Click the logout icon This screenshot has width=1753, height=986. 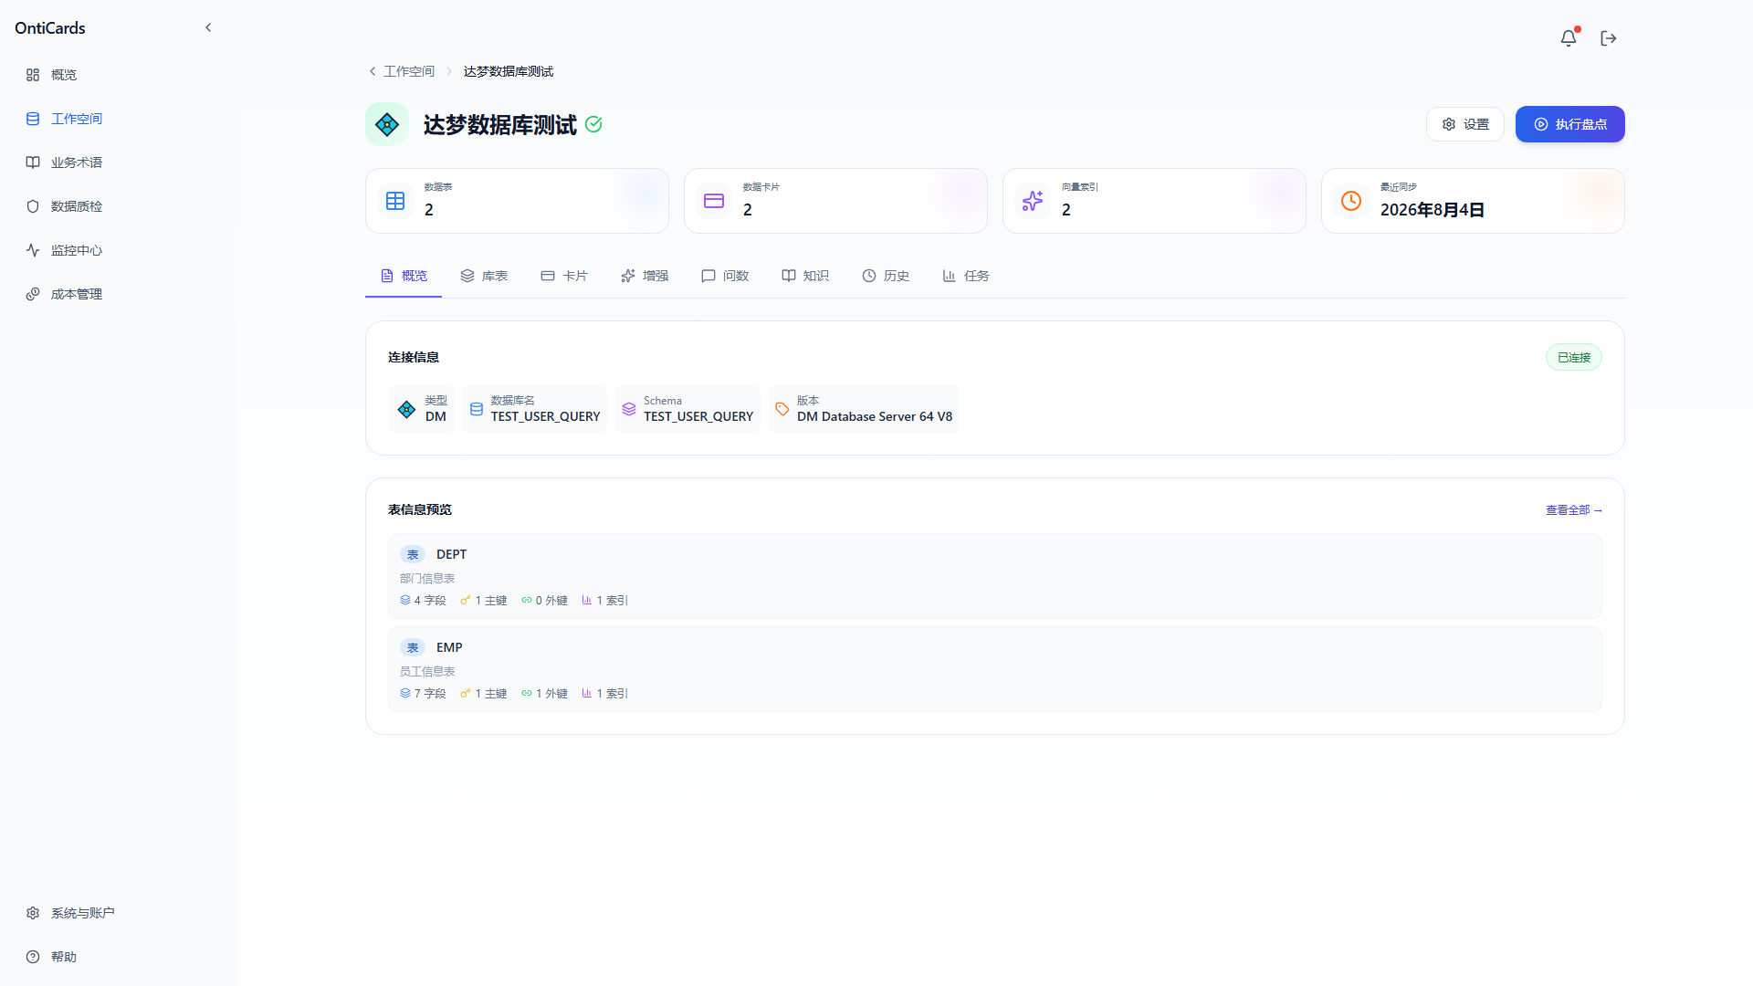tap(1609, 37)
